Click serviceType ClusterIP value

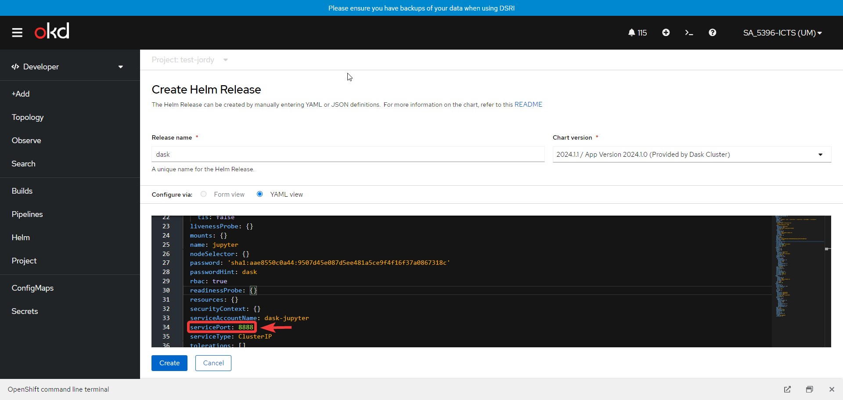(255, 336)
